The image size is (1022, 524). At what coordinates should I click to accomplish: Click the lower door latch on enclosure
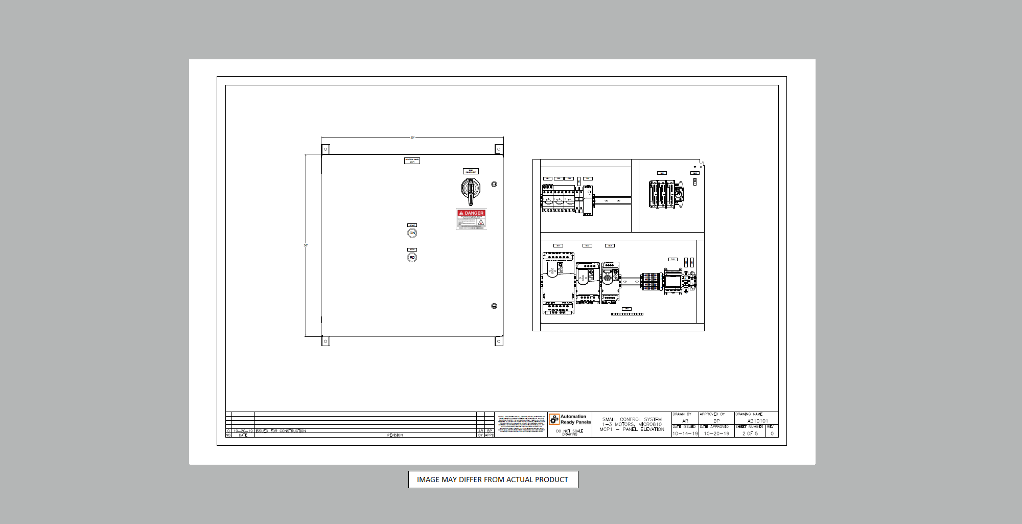point(494,306)
